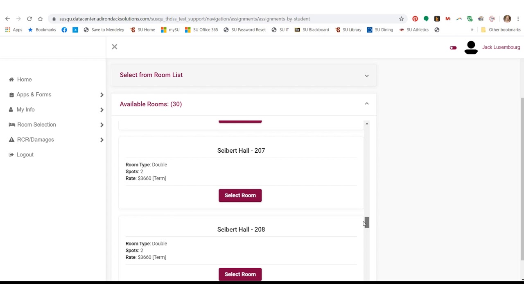Open the Apps & Forms menu item
This screenshot has height=294, width=524.
30,95
